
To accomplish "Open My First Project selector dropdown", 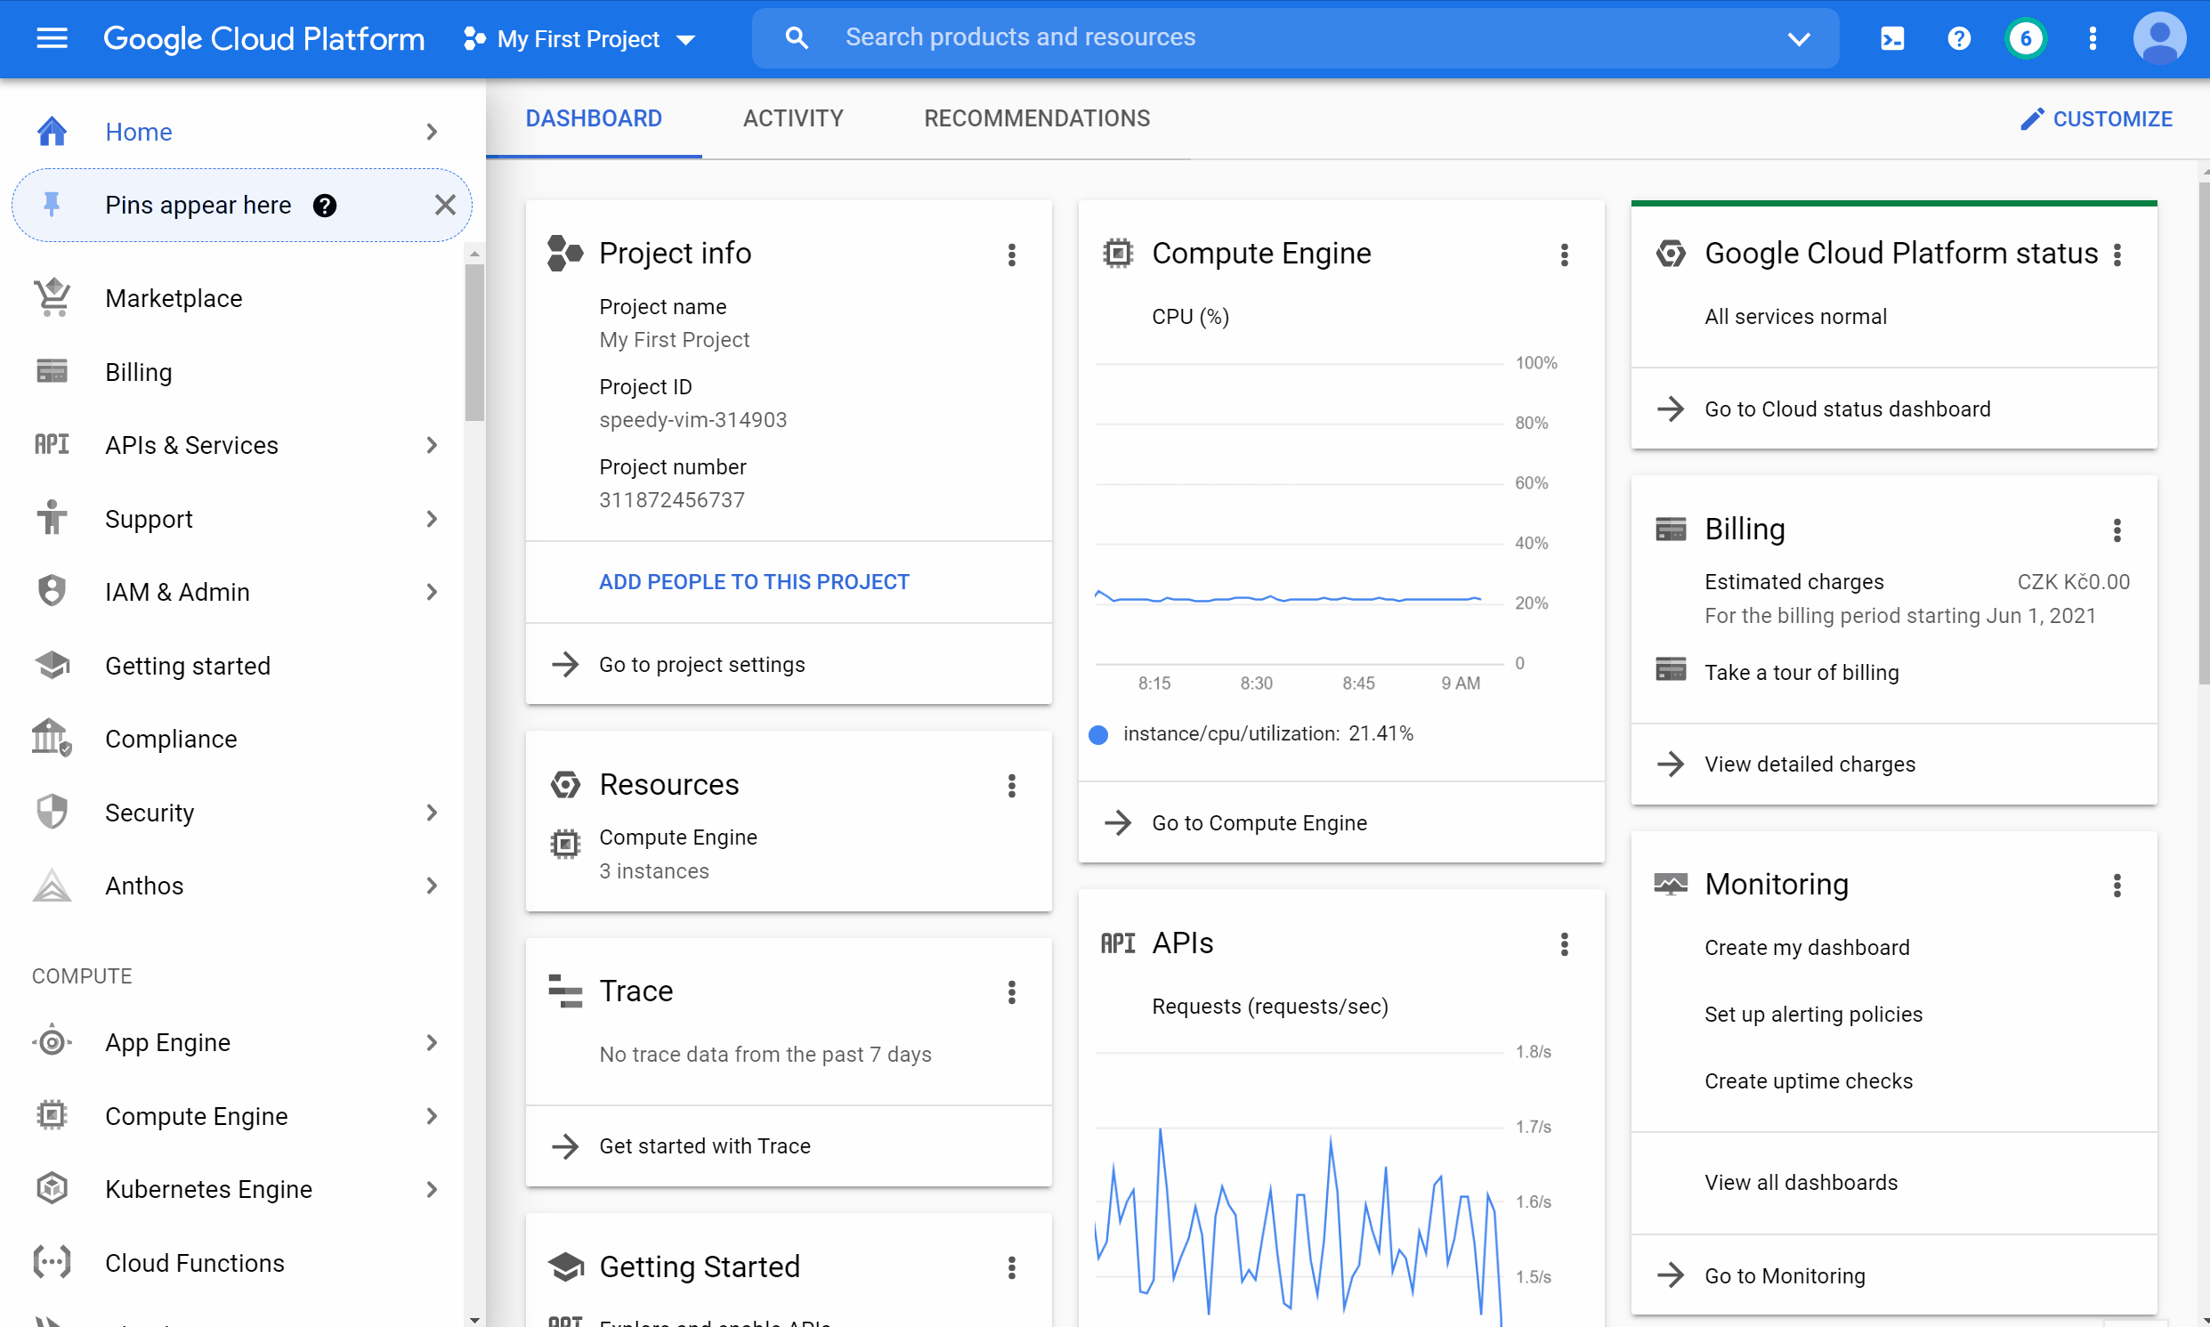I will click(x=579, y=38).
